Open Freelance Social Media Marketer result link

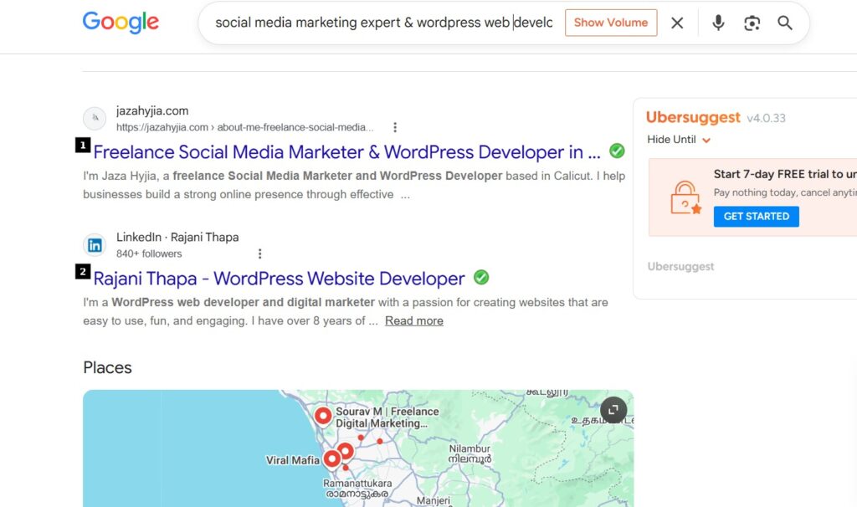pyautogui.click(x=346, y=152)
